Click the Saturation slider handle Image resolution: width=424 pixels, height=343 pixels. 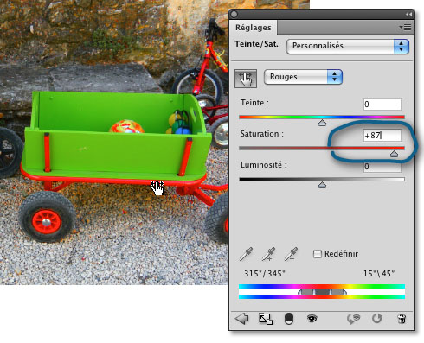coord(394,154)
